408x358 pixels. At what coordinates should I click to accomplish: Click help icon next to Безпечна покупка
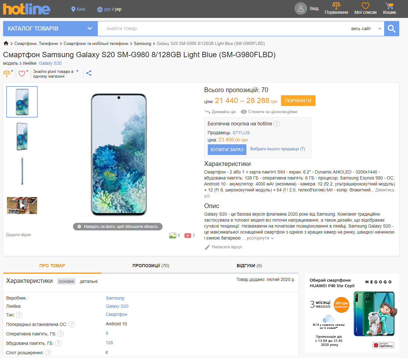(x=277, y=124)
